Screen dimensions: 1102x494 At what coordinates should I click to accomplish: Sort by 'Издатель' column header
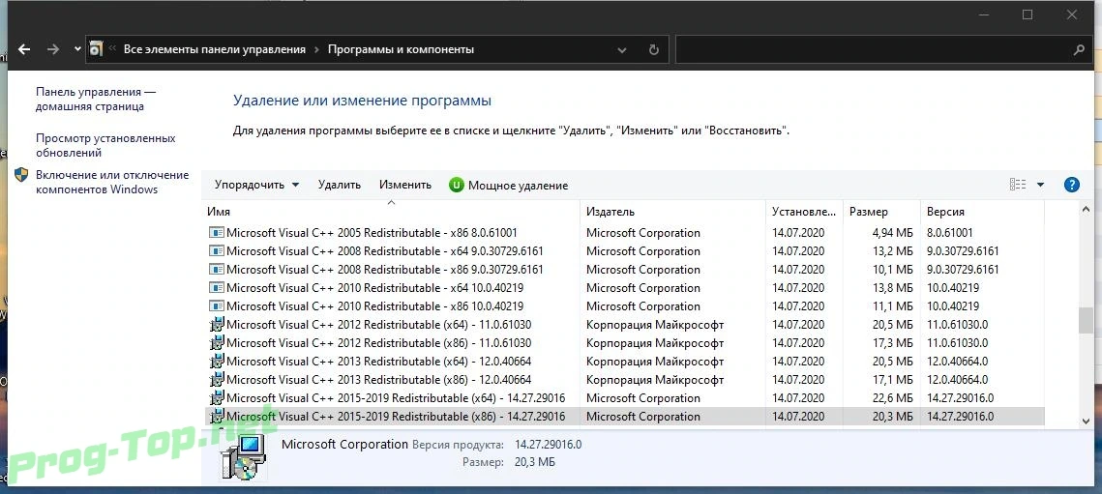click(x=672, y=212)
